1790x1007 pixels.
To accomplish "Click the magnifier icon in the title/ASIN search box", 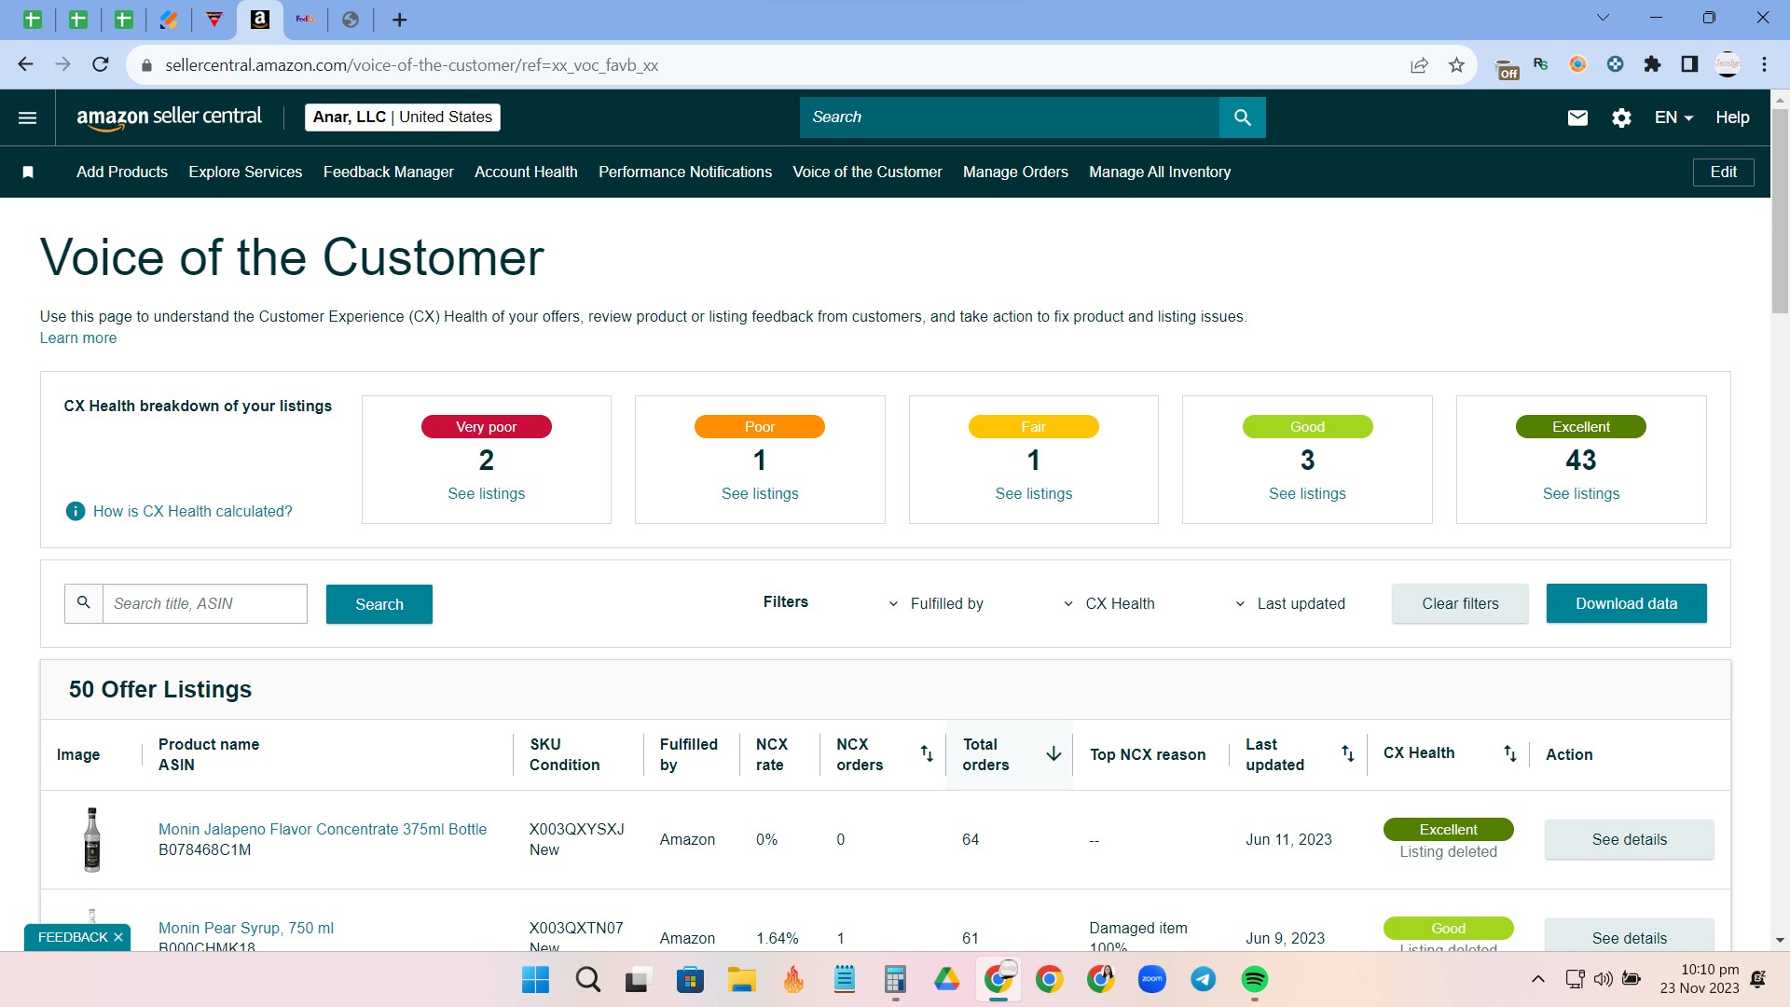I will point(84,603).
